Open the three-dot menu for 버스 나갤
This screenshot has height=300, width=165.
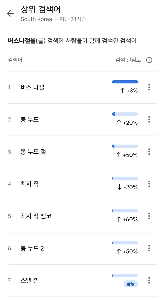click(x=149, y=87)
